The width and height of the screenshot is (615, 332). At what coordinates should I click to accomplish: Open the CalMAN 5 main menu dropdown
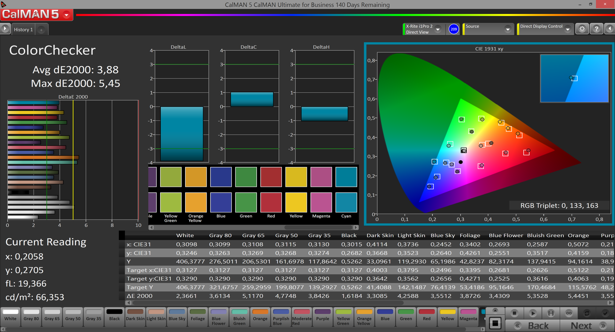(x=67, y=15)
